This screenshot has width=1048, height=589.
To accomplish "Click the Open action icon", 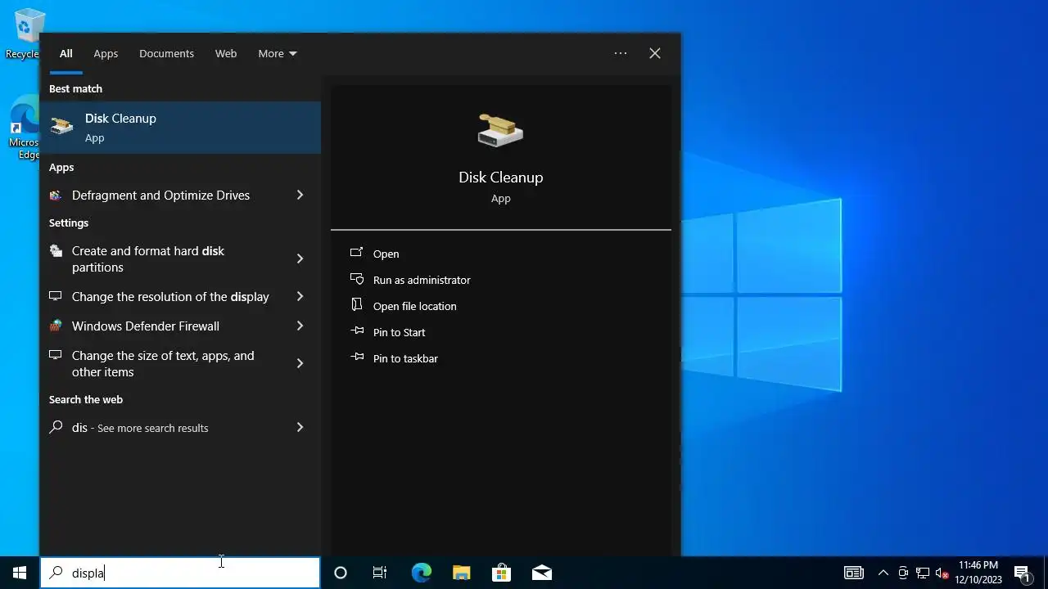I will 356,253.
